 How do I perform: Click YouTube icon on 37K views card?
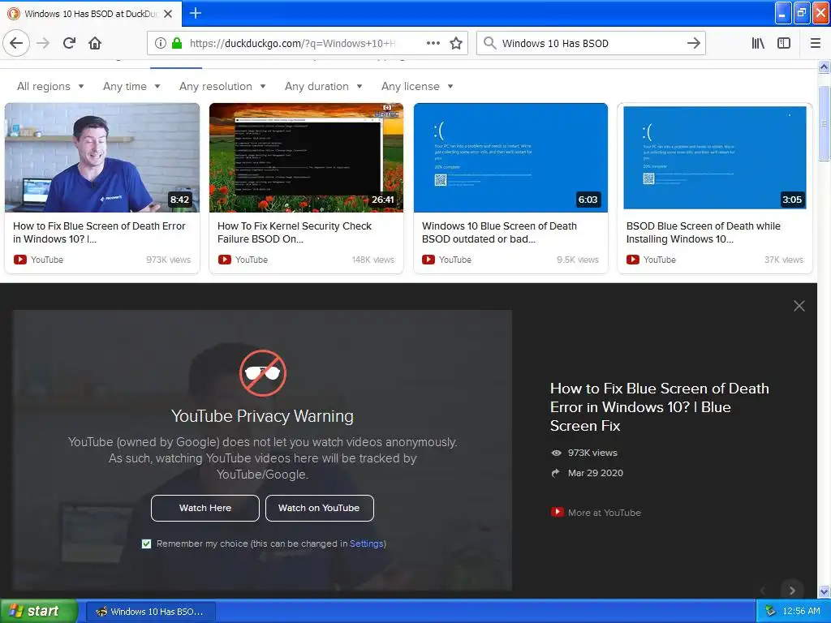(x=633, y=260)
